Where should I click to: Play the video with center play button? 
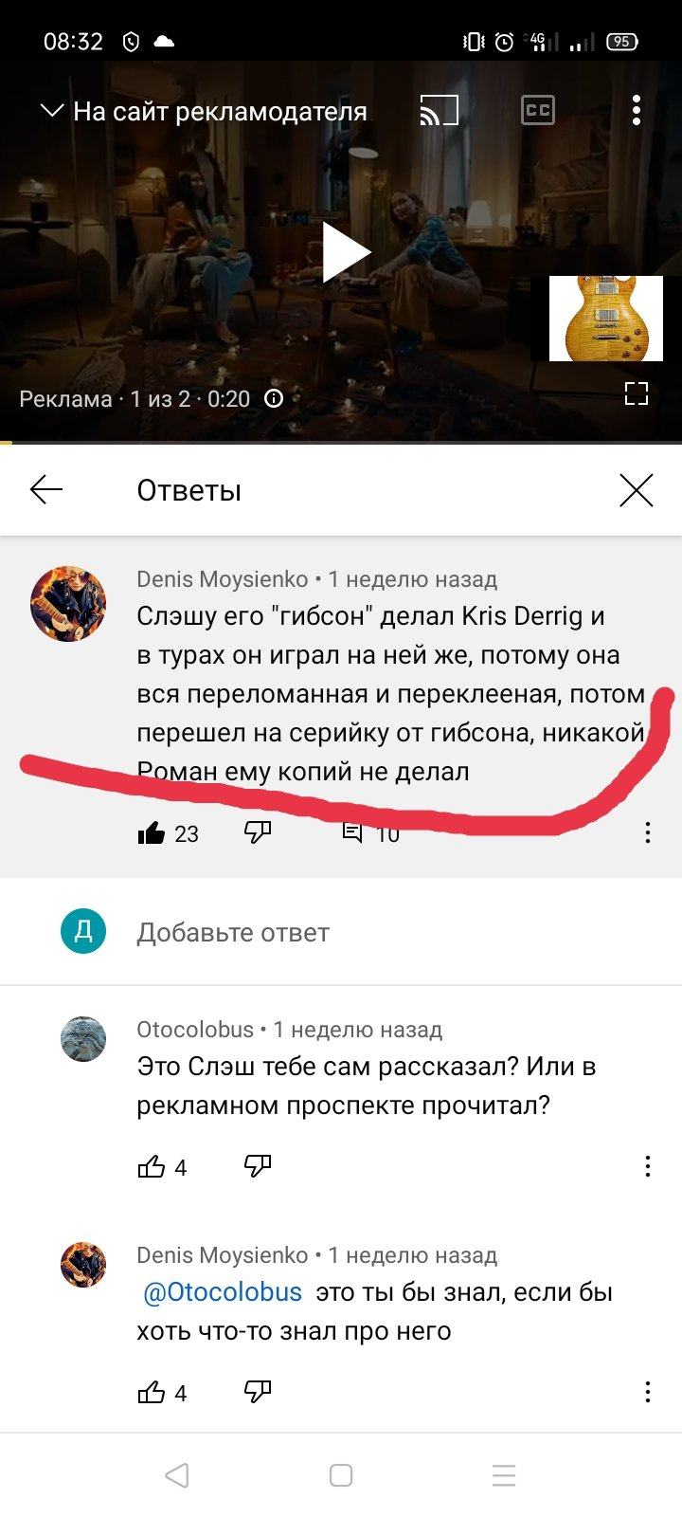pyautogui.click(x=346, y=252)
